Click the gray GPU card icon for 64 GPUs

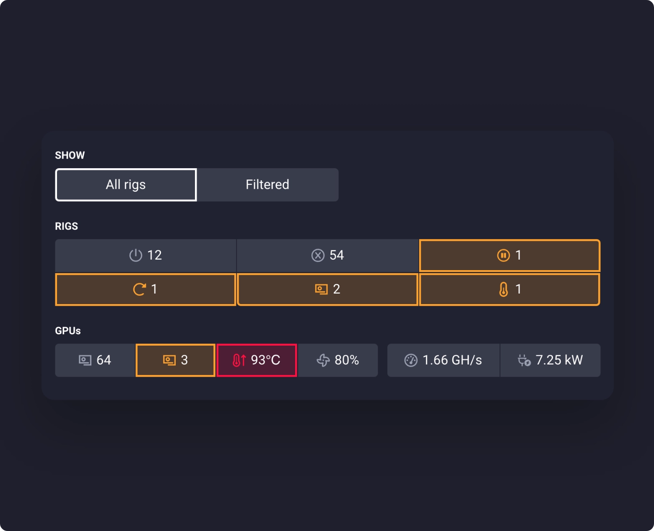(x=85, y=360)
